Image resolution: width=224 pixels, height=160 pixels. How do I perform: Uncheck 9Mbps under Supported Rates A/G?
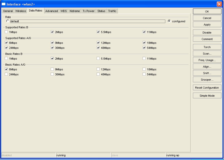pyautogui.click(x=52, y=43)
